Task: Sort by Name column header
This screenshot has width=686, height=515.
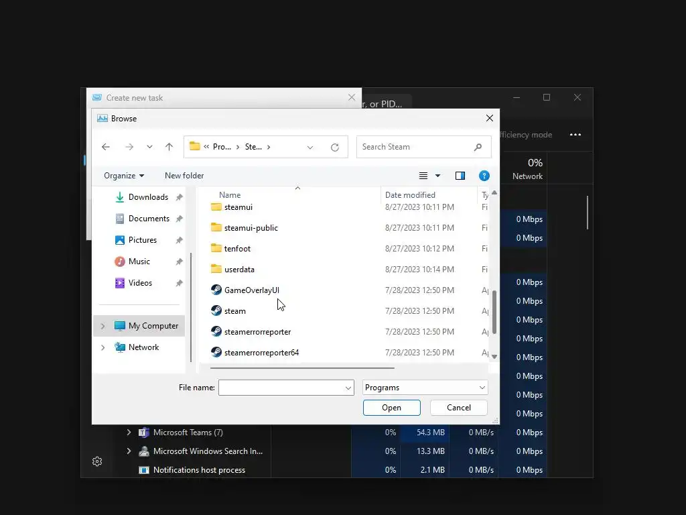Action: [x=230, y=195]
